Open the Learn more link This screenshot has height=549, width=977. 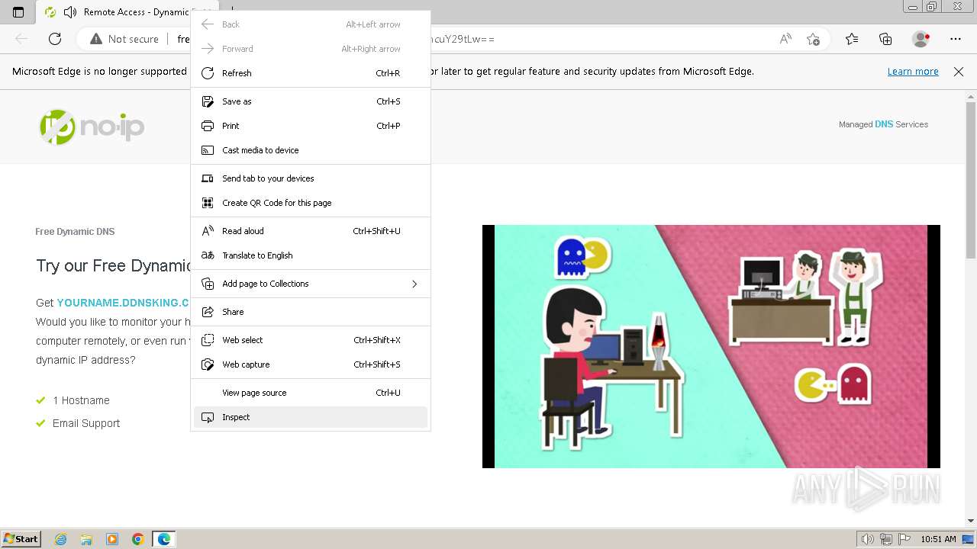pos(913,72)
